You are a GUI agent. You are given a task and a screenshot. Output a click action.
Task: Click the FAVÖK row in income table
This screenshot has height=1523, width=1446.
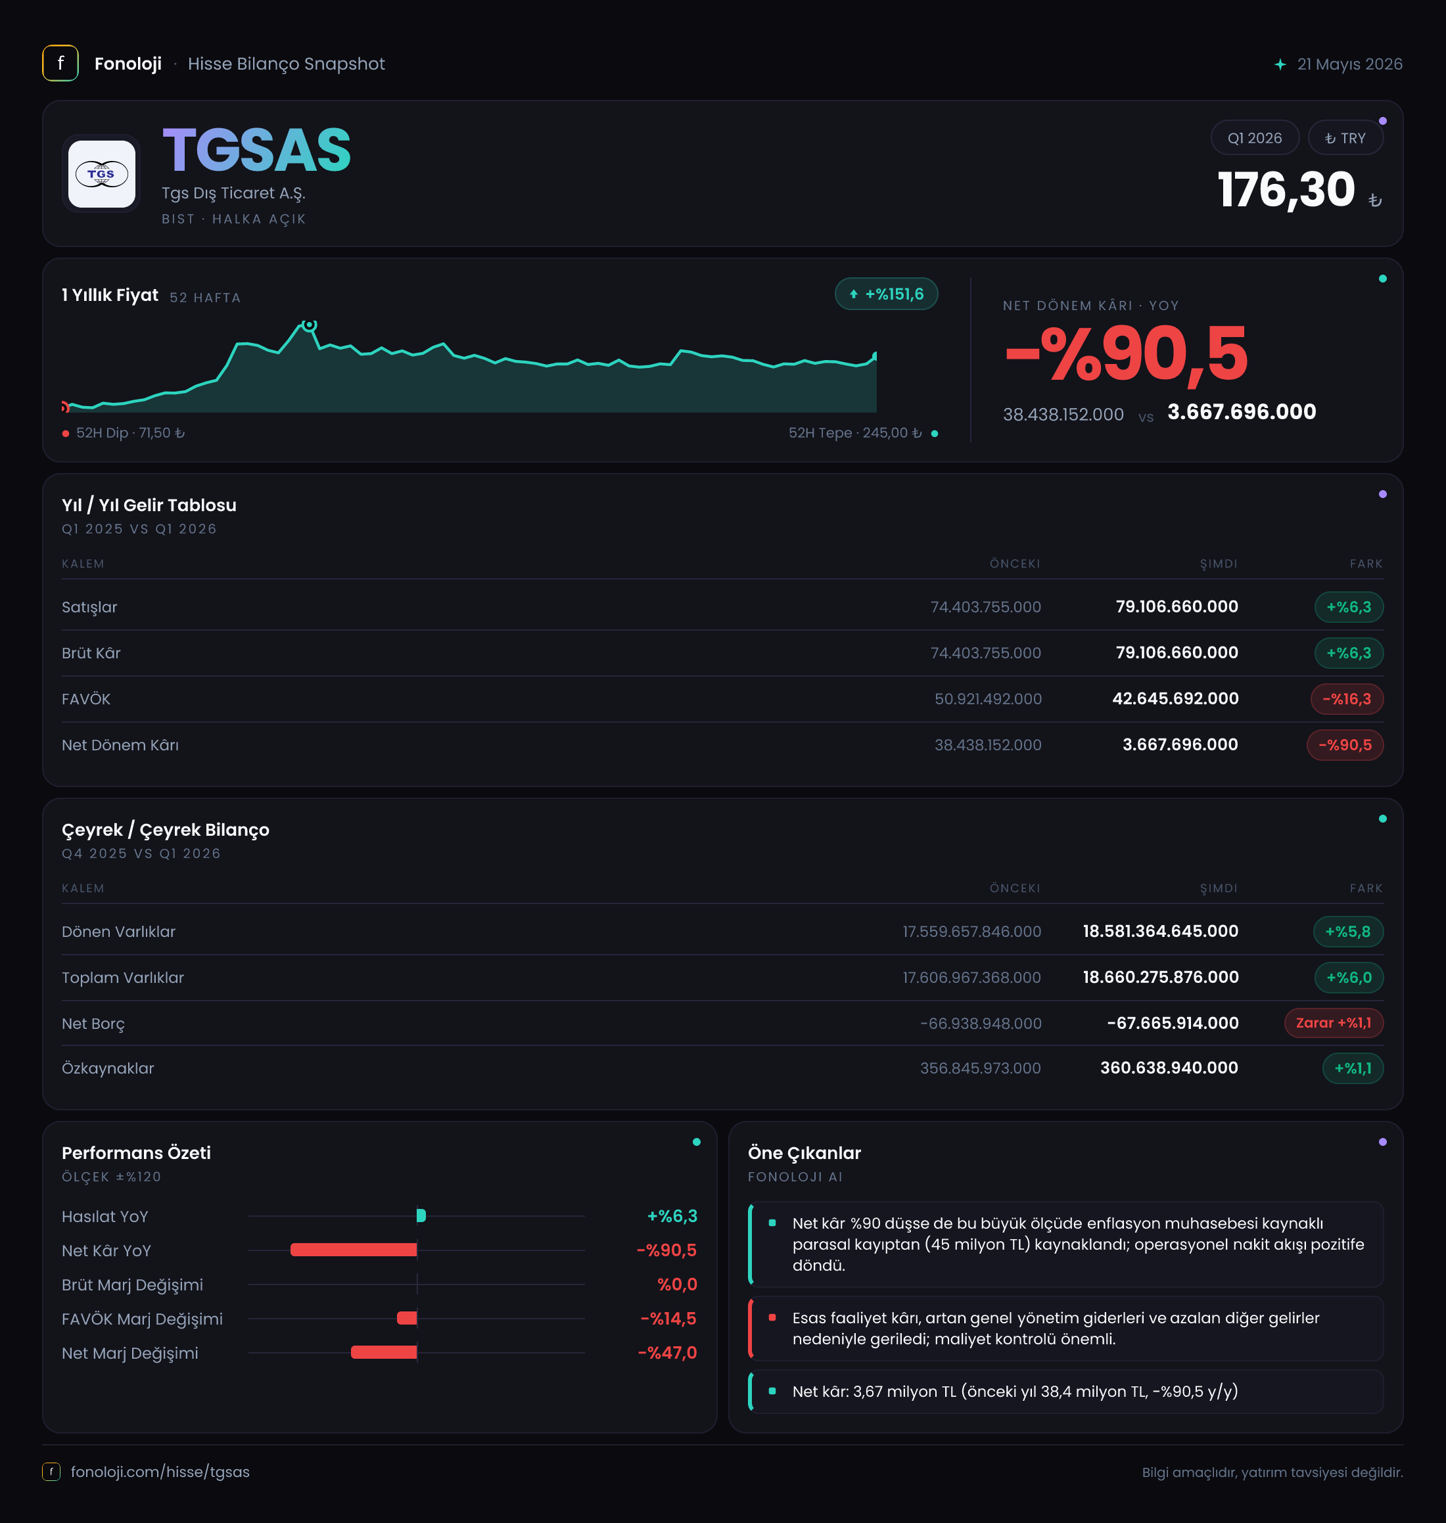[x=722, y=698]
